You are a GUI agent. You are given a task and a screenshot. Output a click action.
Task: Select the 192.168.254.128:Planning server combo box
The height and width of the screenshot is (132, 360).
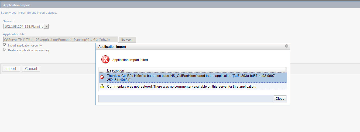[x=23, y=26]
